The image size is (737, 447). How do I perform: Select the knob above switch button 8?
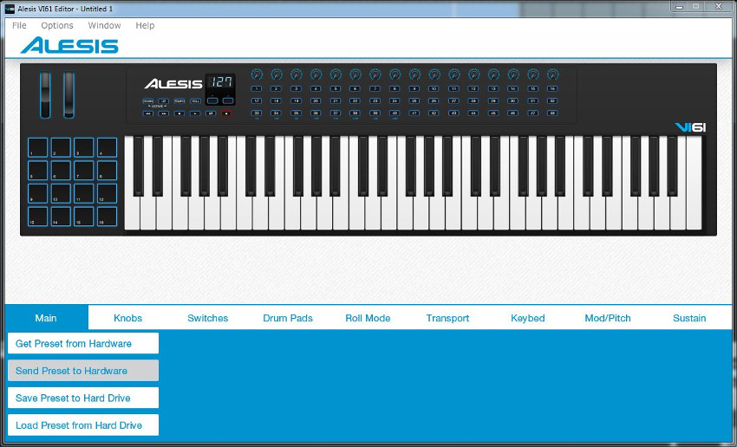pyautogui.click(x=395, y=74)
